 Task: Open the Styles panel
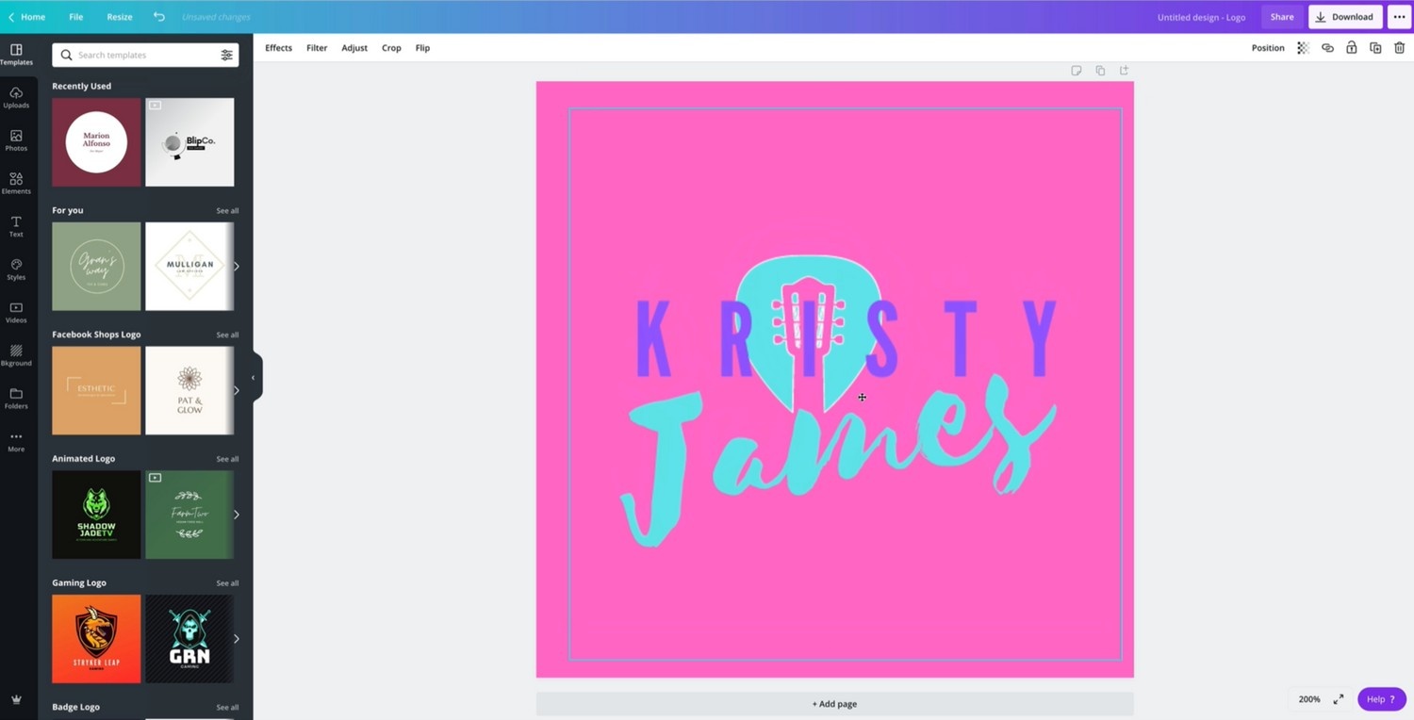[16, 270]
